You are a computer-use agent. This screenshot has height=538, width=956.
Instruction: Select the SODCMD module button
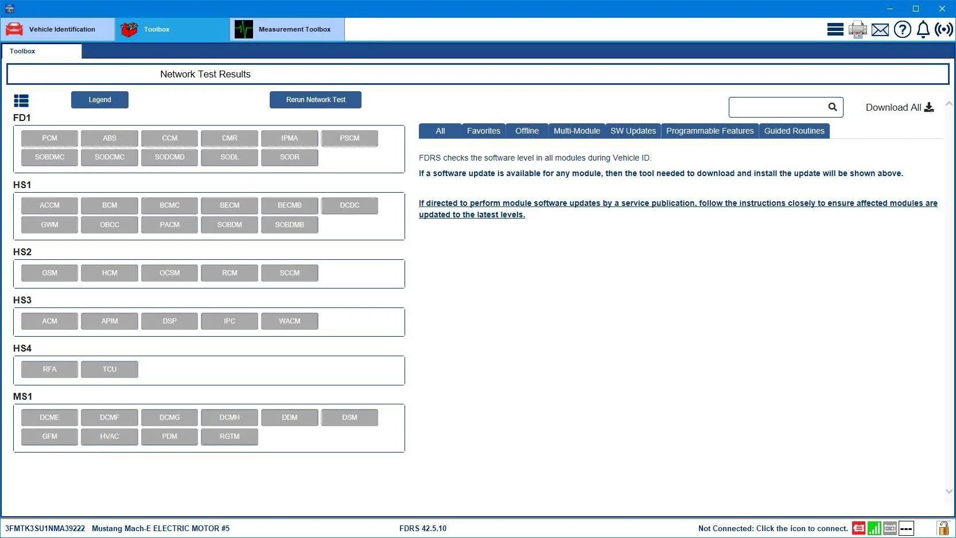169,157
